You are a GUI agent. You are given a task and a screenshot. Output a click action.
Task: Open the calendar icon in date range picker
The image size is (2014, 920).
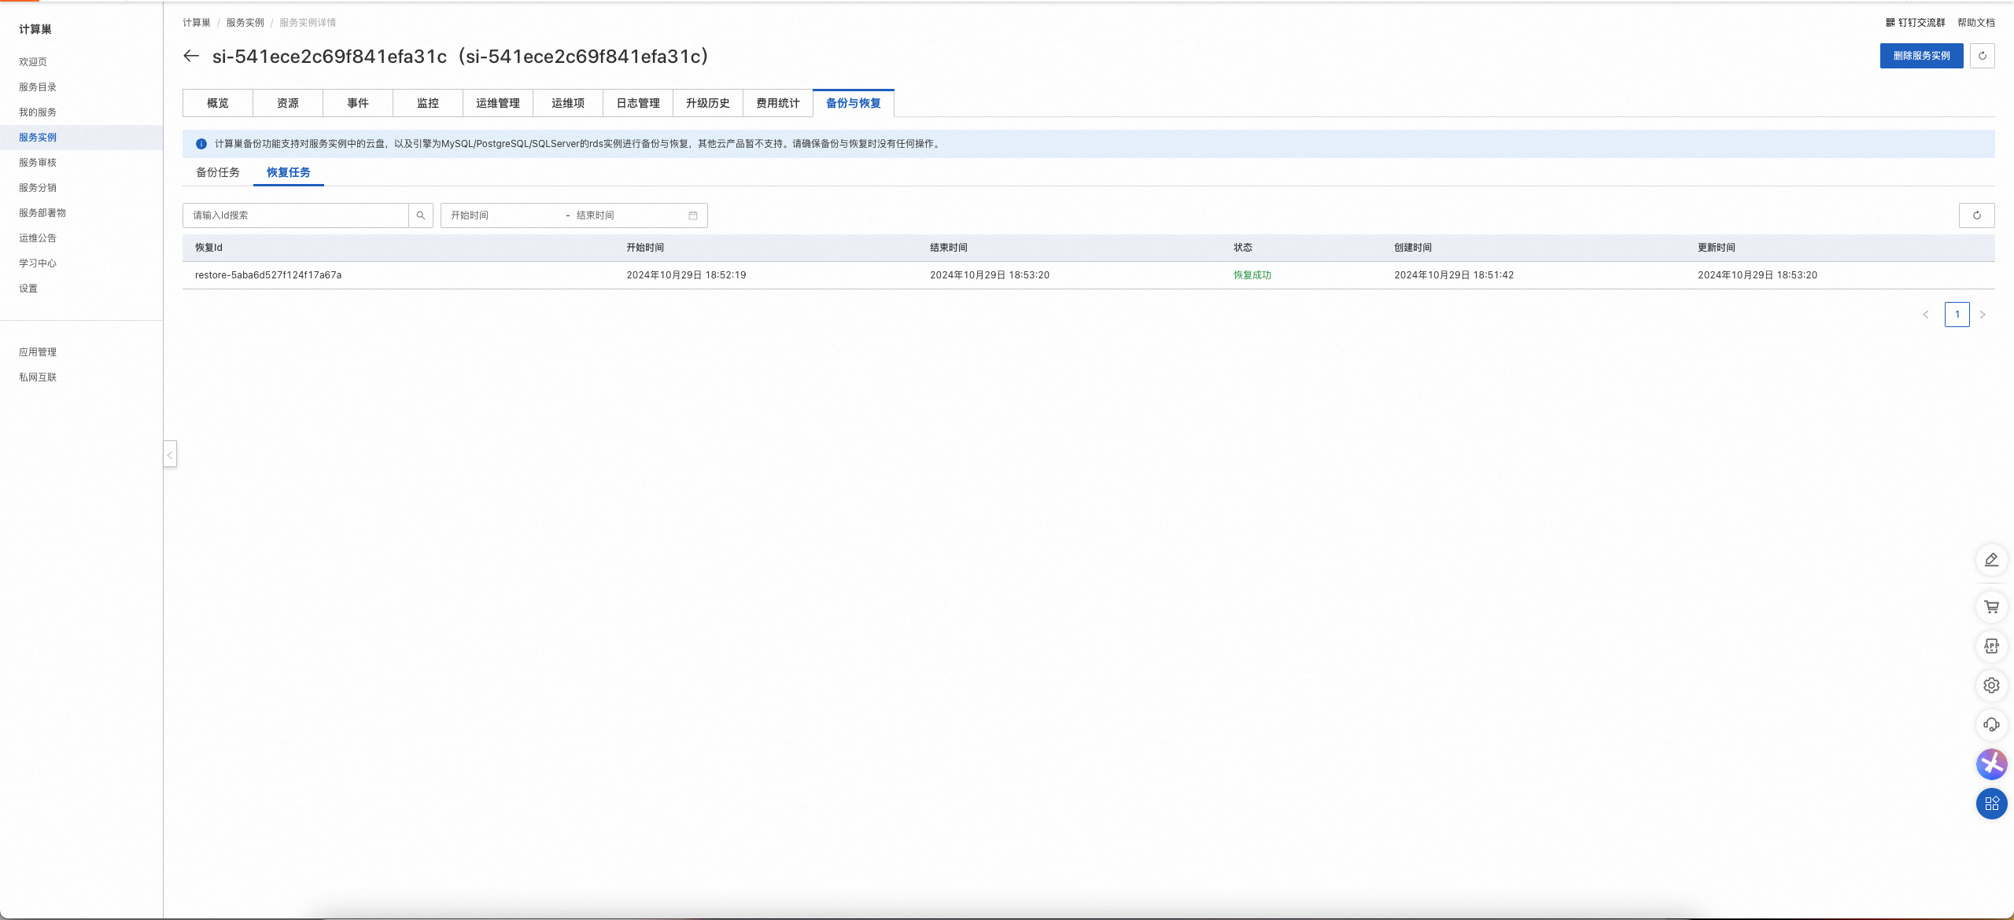click(693, 215)
